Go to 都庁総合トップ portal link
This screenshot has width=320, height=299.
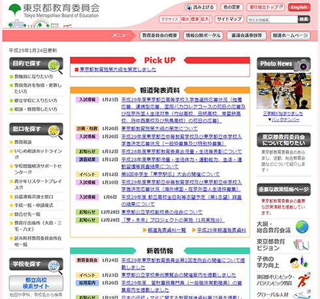coord(266,7)
